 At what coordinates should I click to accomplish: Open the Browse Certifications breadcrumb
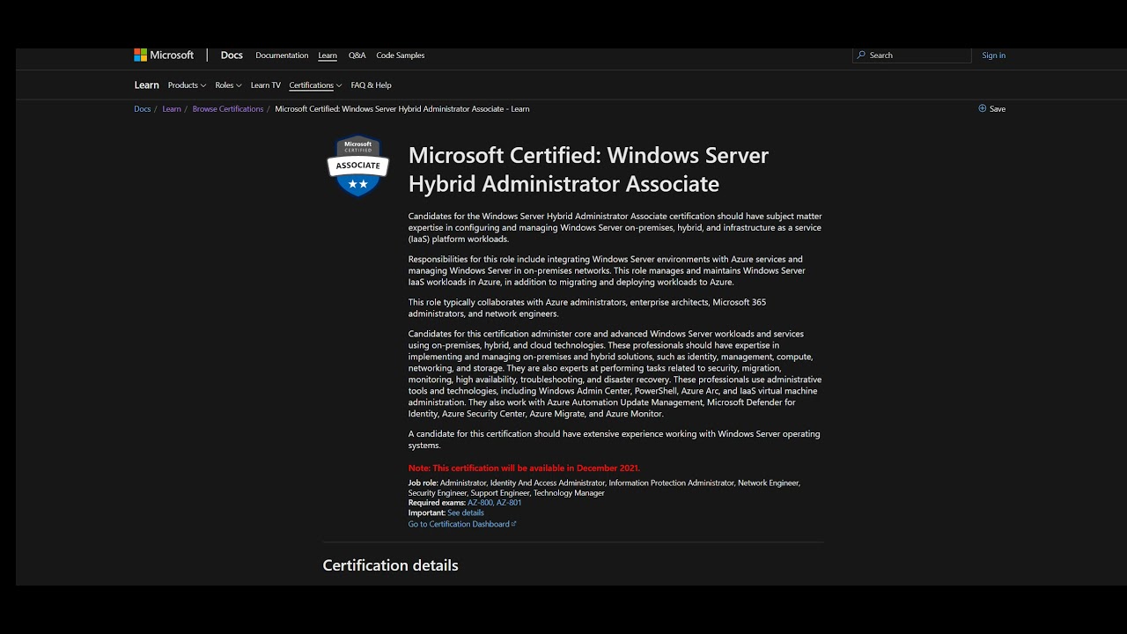tap(228, 109)
